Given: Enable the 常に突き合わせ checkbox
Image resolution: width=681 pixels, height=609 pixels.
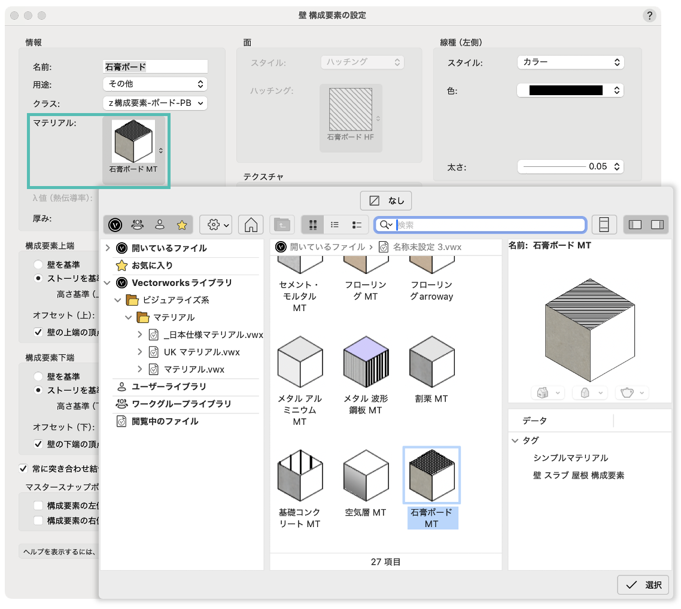Looking at the screenshot, I should point(23,468).
